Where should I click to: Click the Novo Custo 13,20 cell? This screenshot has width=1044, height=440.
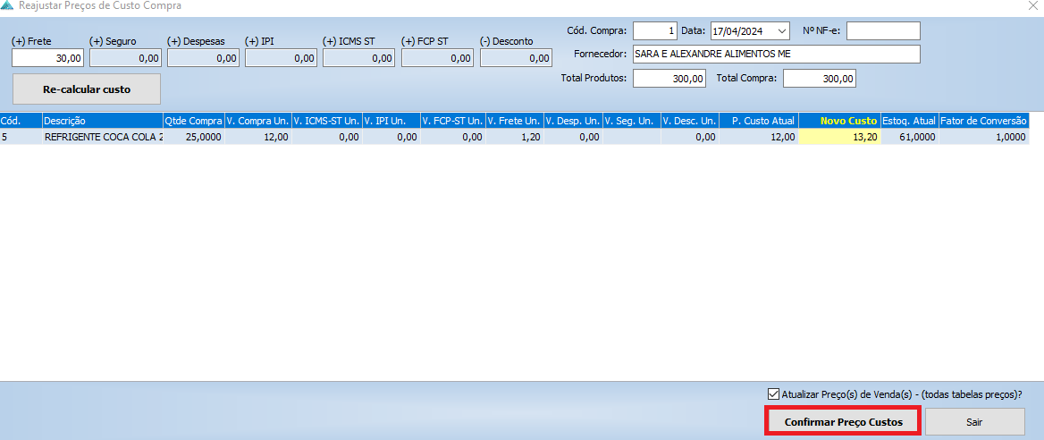(x=839, y=137)
